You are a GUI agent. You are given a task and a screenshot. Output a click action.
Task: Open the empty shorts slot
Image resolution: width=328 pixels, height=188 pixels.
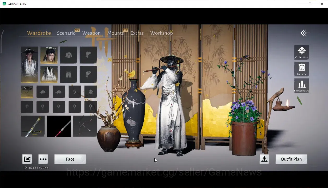69,75
